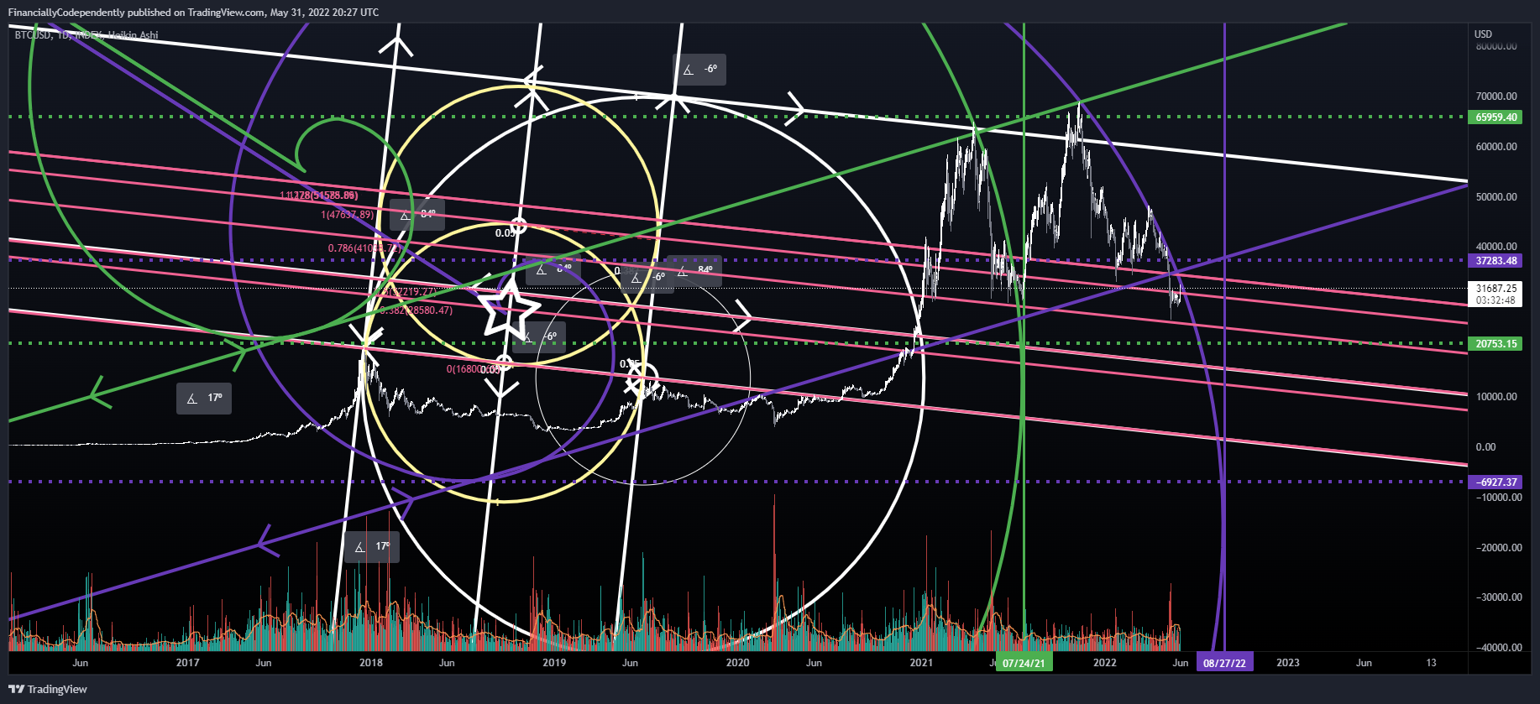Click the -30000.00 price axis tick
1540x704 pixels.
tap(1499, 597)
